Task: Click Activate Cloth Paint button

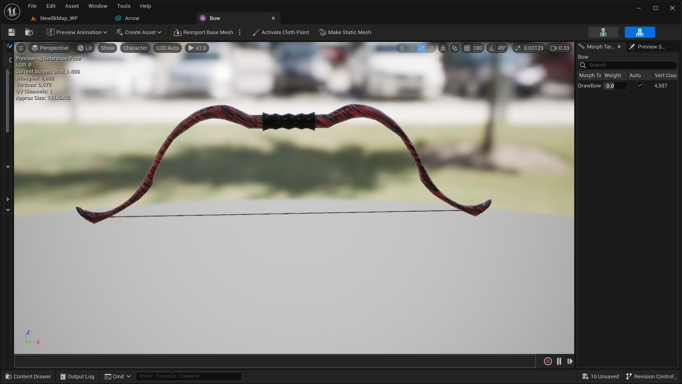Action: (x=281, y=32)
